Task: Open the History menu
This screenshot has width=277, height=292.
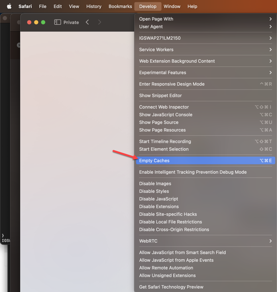Action: click(94, 6)
